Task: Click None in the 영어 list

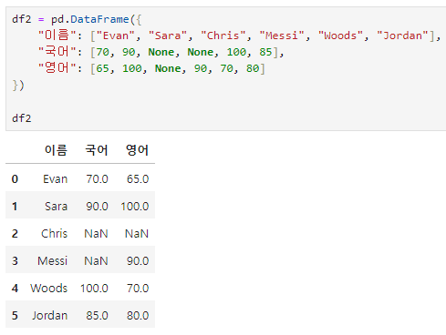Action: [168, 68]
